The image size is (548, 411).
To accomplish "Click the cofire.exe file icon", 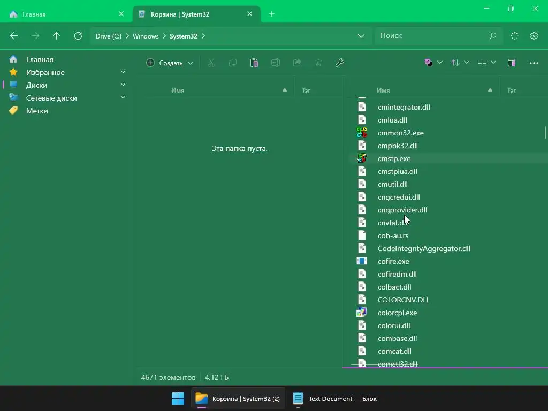I will point(362,261).
